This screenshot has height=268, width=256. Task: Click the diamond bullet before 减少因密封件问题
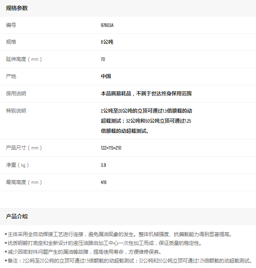pos(5,252)
